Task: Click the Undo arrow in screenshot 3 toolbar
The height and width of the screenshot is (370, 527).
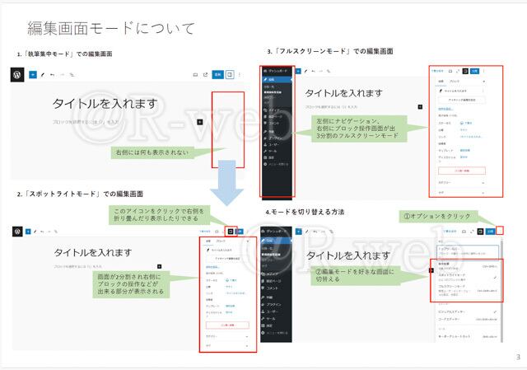Action: (x=313, y=72)
